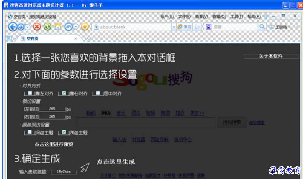Image resolution: width=303 pixels, height=179 pixels.
Task: Click the 兼容 compatibility mode icon
Action: click(x=184, y=27)
